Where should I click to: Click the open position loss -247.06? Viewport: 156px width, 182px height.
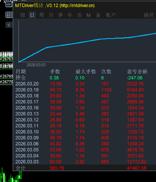click(135, 78)
